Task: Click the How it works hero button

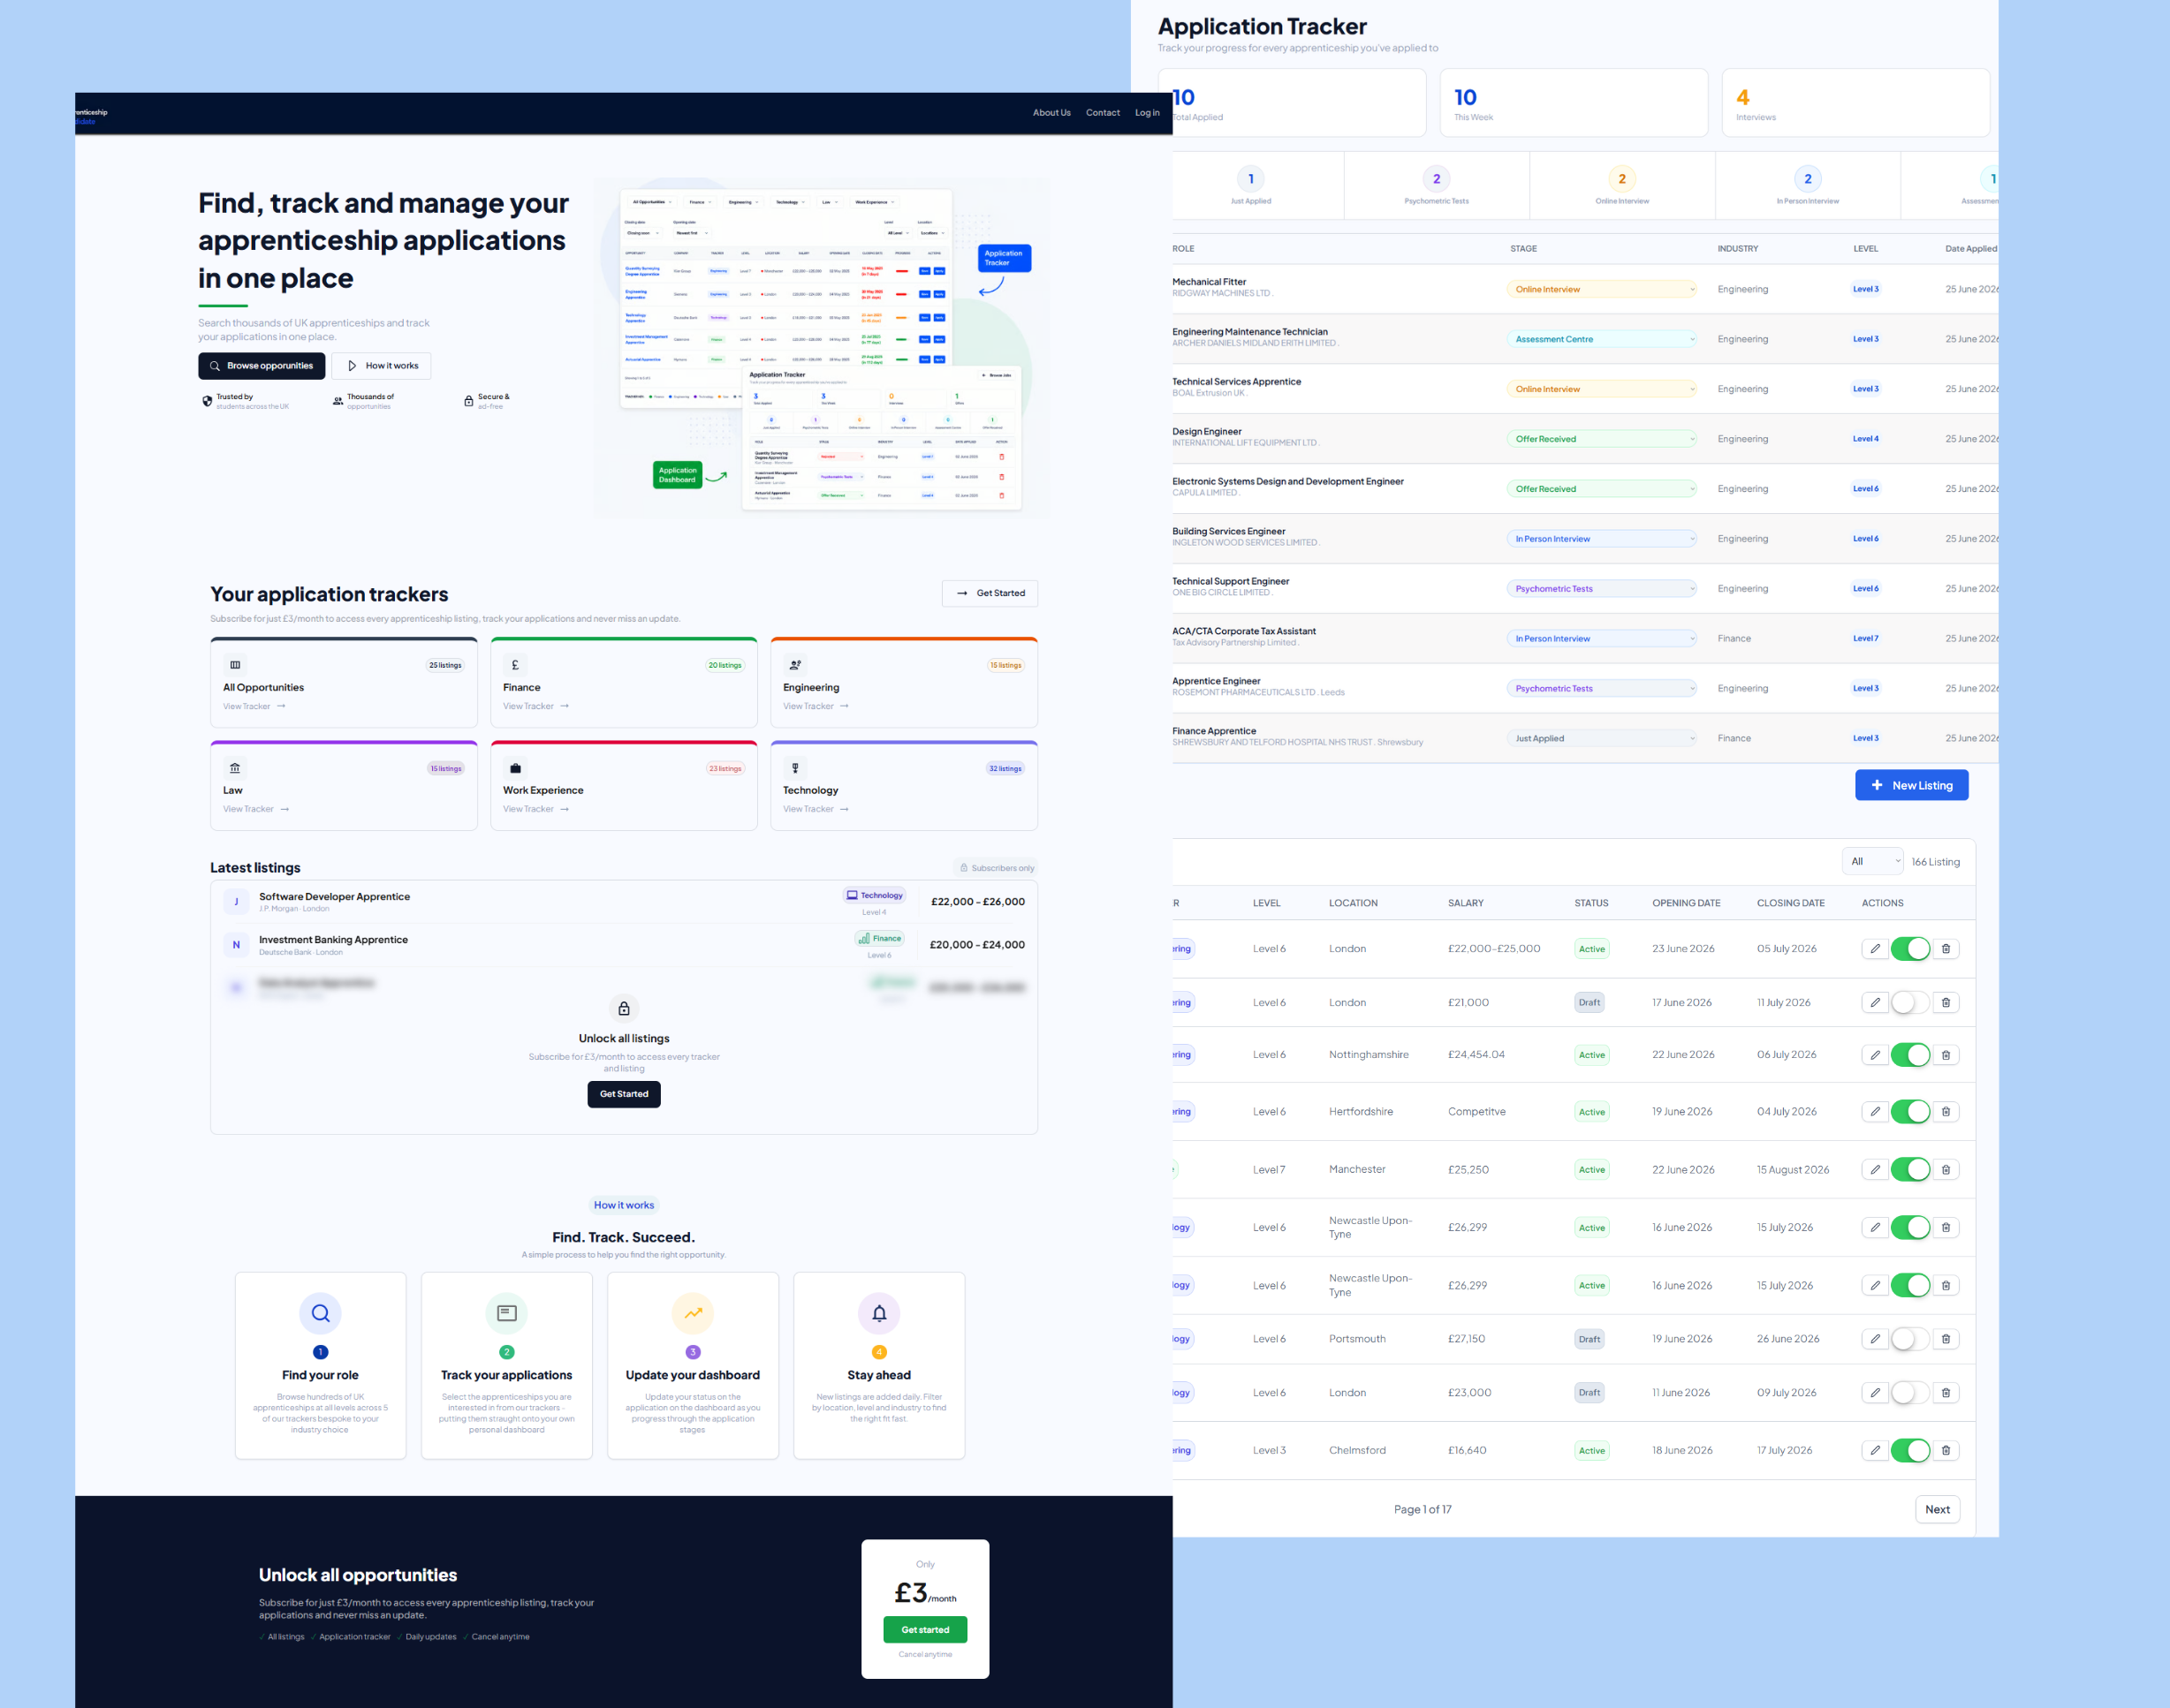Action: (381, 366)
